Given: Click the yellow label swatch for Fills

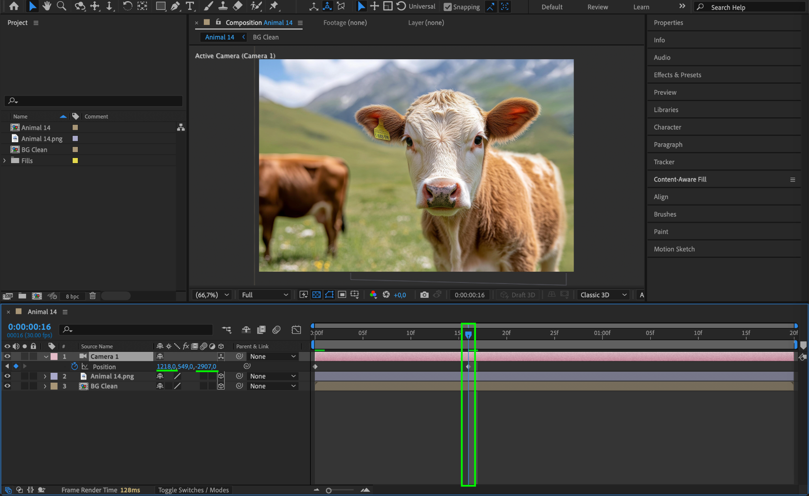Looking at the screenshot, I should click(75, 161).
